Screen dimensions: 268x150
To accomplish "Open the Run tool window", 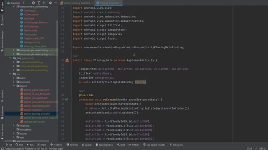I will [30, 145].
